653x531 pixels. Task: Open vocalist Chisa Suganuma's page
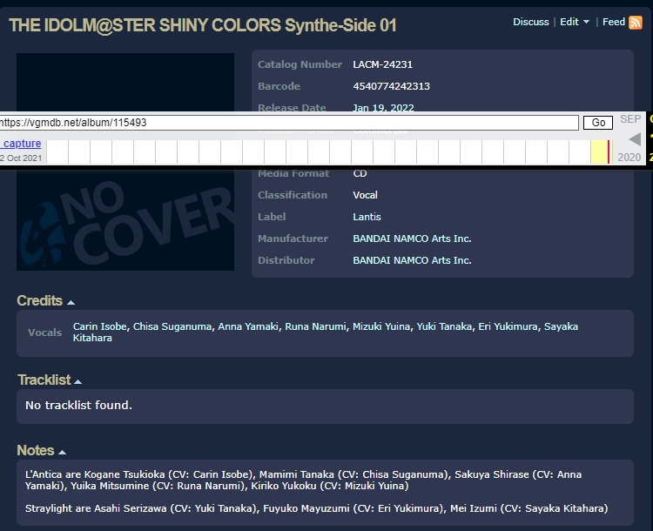172,326
